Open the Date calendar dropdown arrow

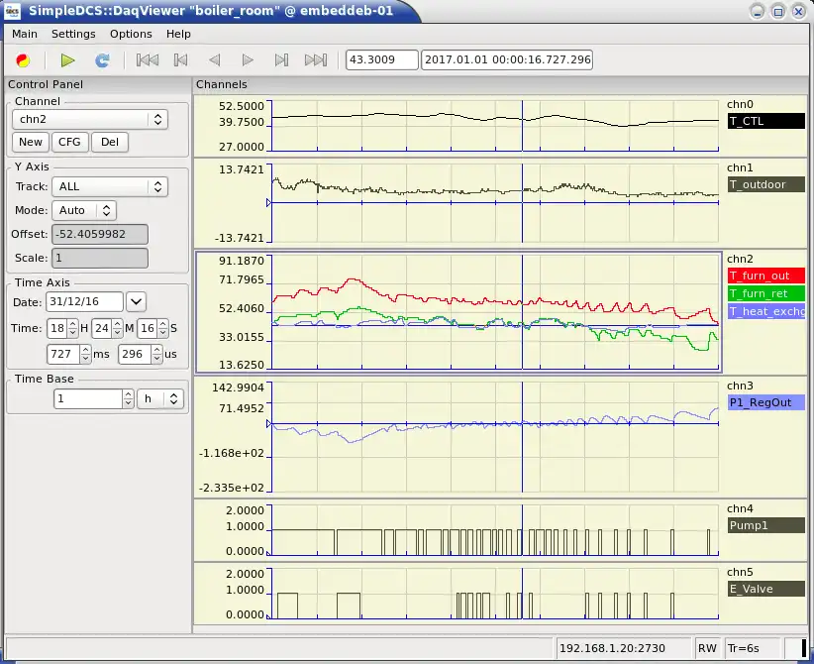(x=137, y=301)
